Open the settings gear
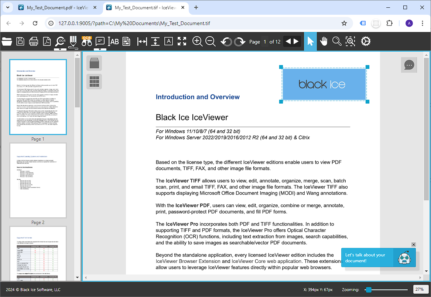 366,41
